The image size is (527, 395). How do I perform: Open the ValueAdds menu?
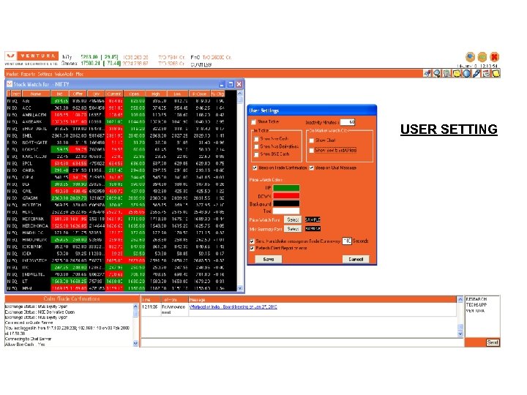[64, 74]
